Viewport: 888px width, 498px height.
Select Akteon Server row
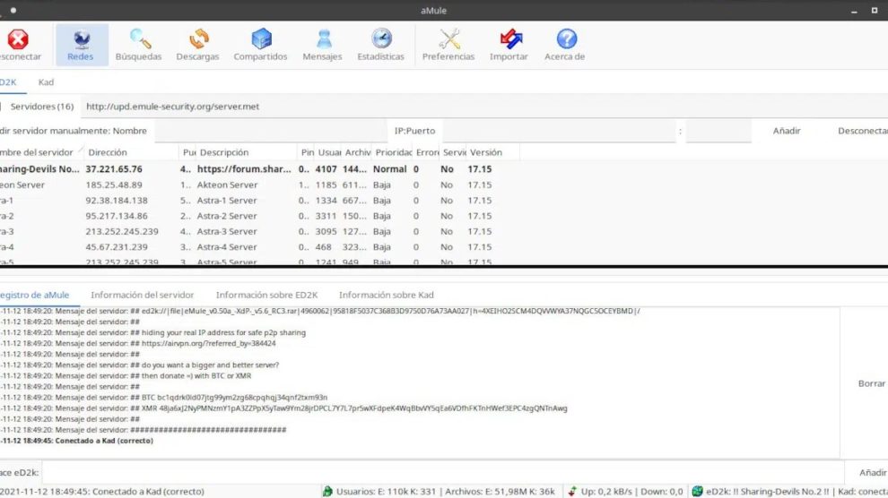[259, 185]
